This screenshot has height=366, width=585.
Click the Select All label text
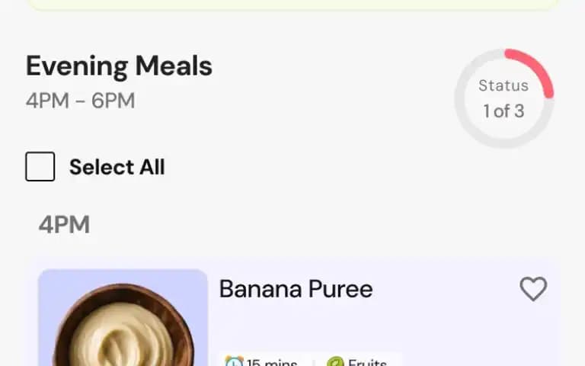pos(117,167)
